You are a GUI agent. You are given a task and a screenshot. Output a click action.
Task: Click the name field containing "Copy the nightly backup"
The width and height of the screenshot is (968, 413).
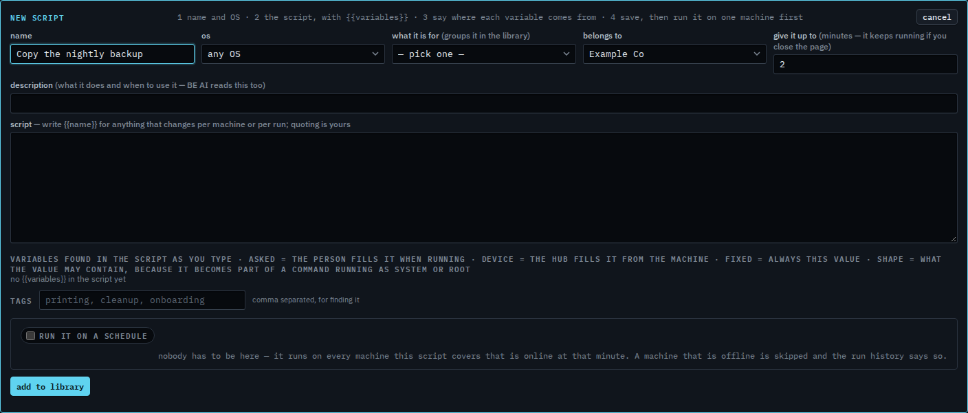[102, 54]
